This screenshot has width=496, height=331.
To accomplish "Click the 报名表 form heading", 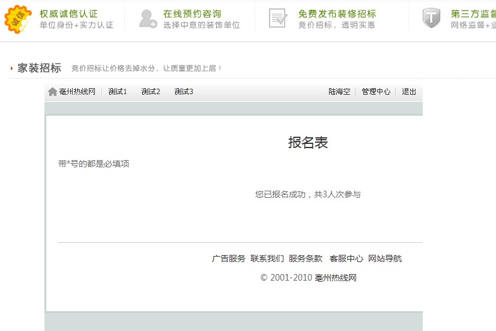I will click(x=308, y=143).
